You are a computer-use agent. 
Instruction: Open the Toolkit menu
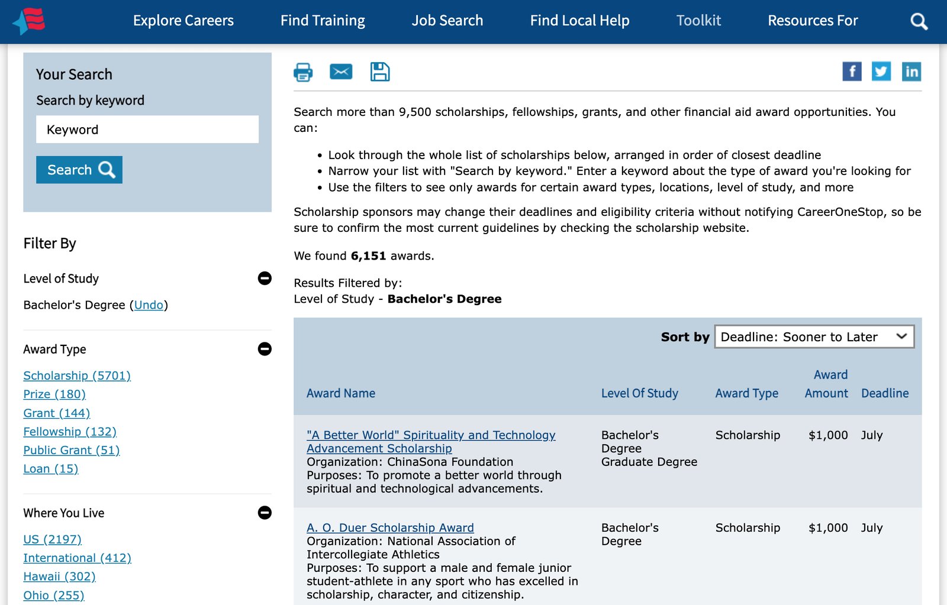(698, 21)
